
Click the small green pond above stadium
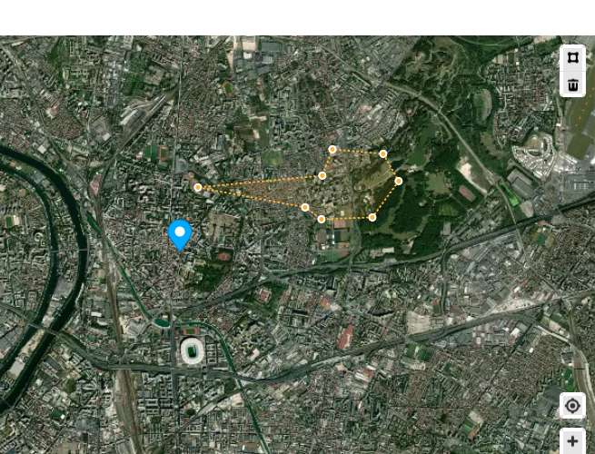point(162,322)
